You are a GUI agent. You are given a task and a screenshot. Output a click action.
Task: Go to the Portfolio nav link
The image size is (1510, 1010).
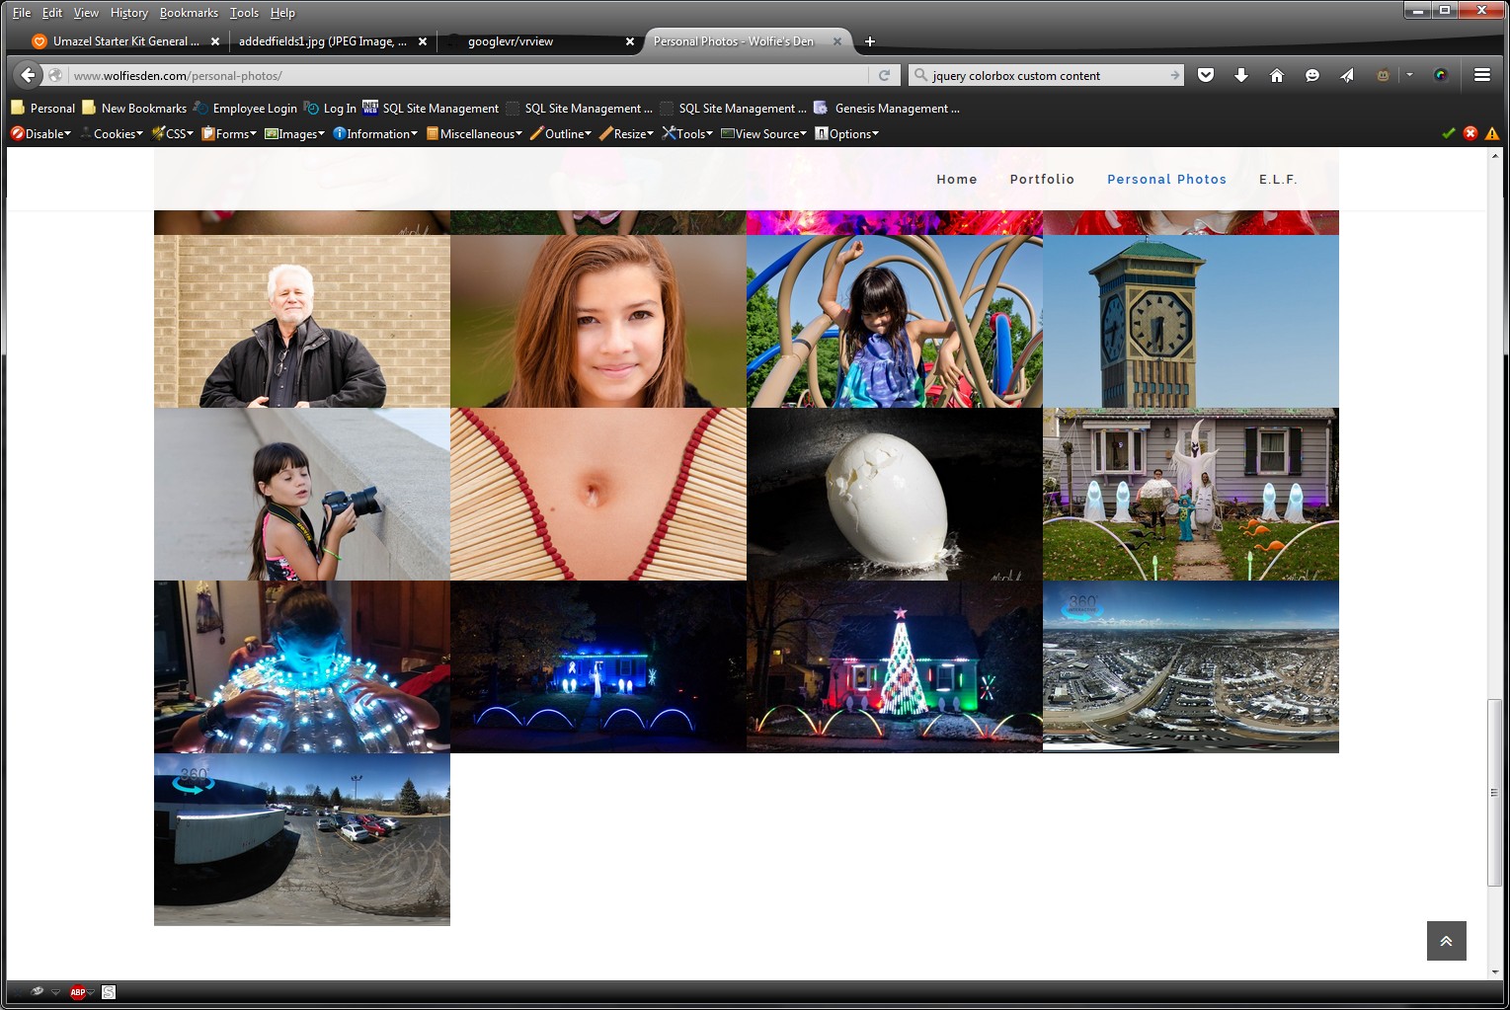coord(1042,179)
